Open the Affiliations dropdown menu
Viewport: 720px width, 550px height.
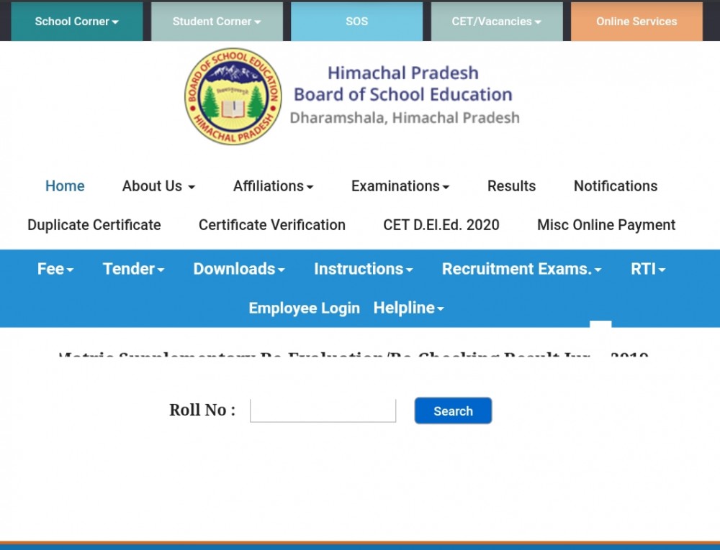[273, 186]
